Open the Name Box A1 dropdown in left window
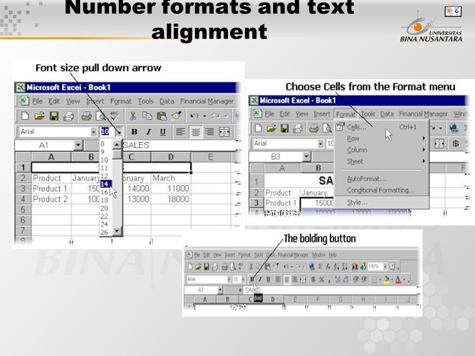Image resolution: width=475 pixels, height=356 pixels. pyautogui.click(x=78, y=145)
